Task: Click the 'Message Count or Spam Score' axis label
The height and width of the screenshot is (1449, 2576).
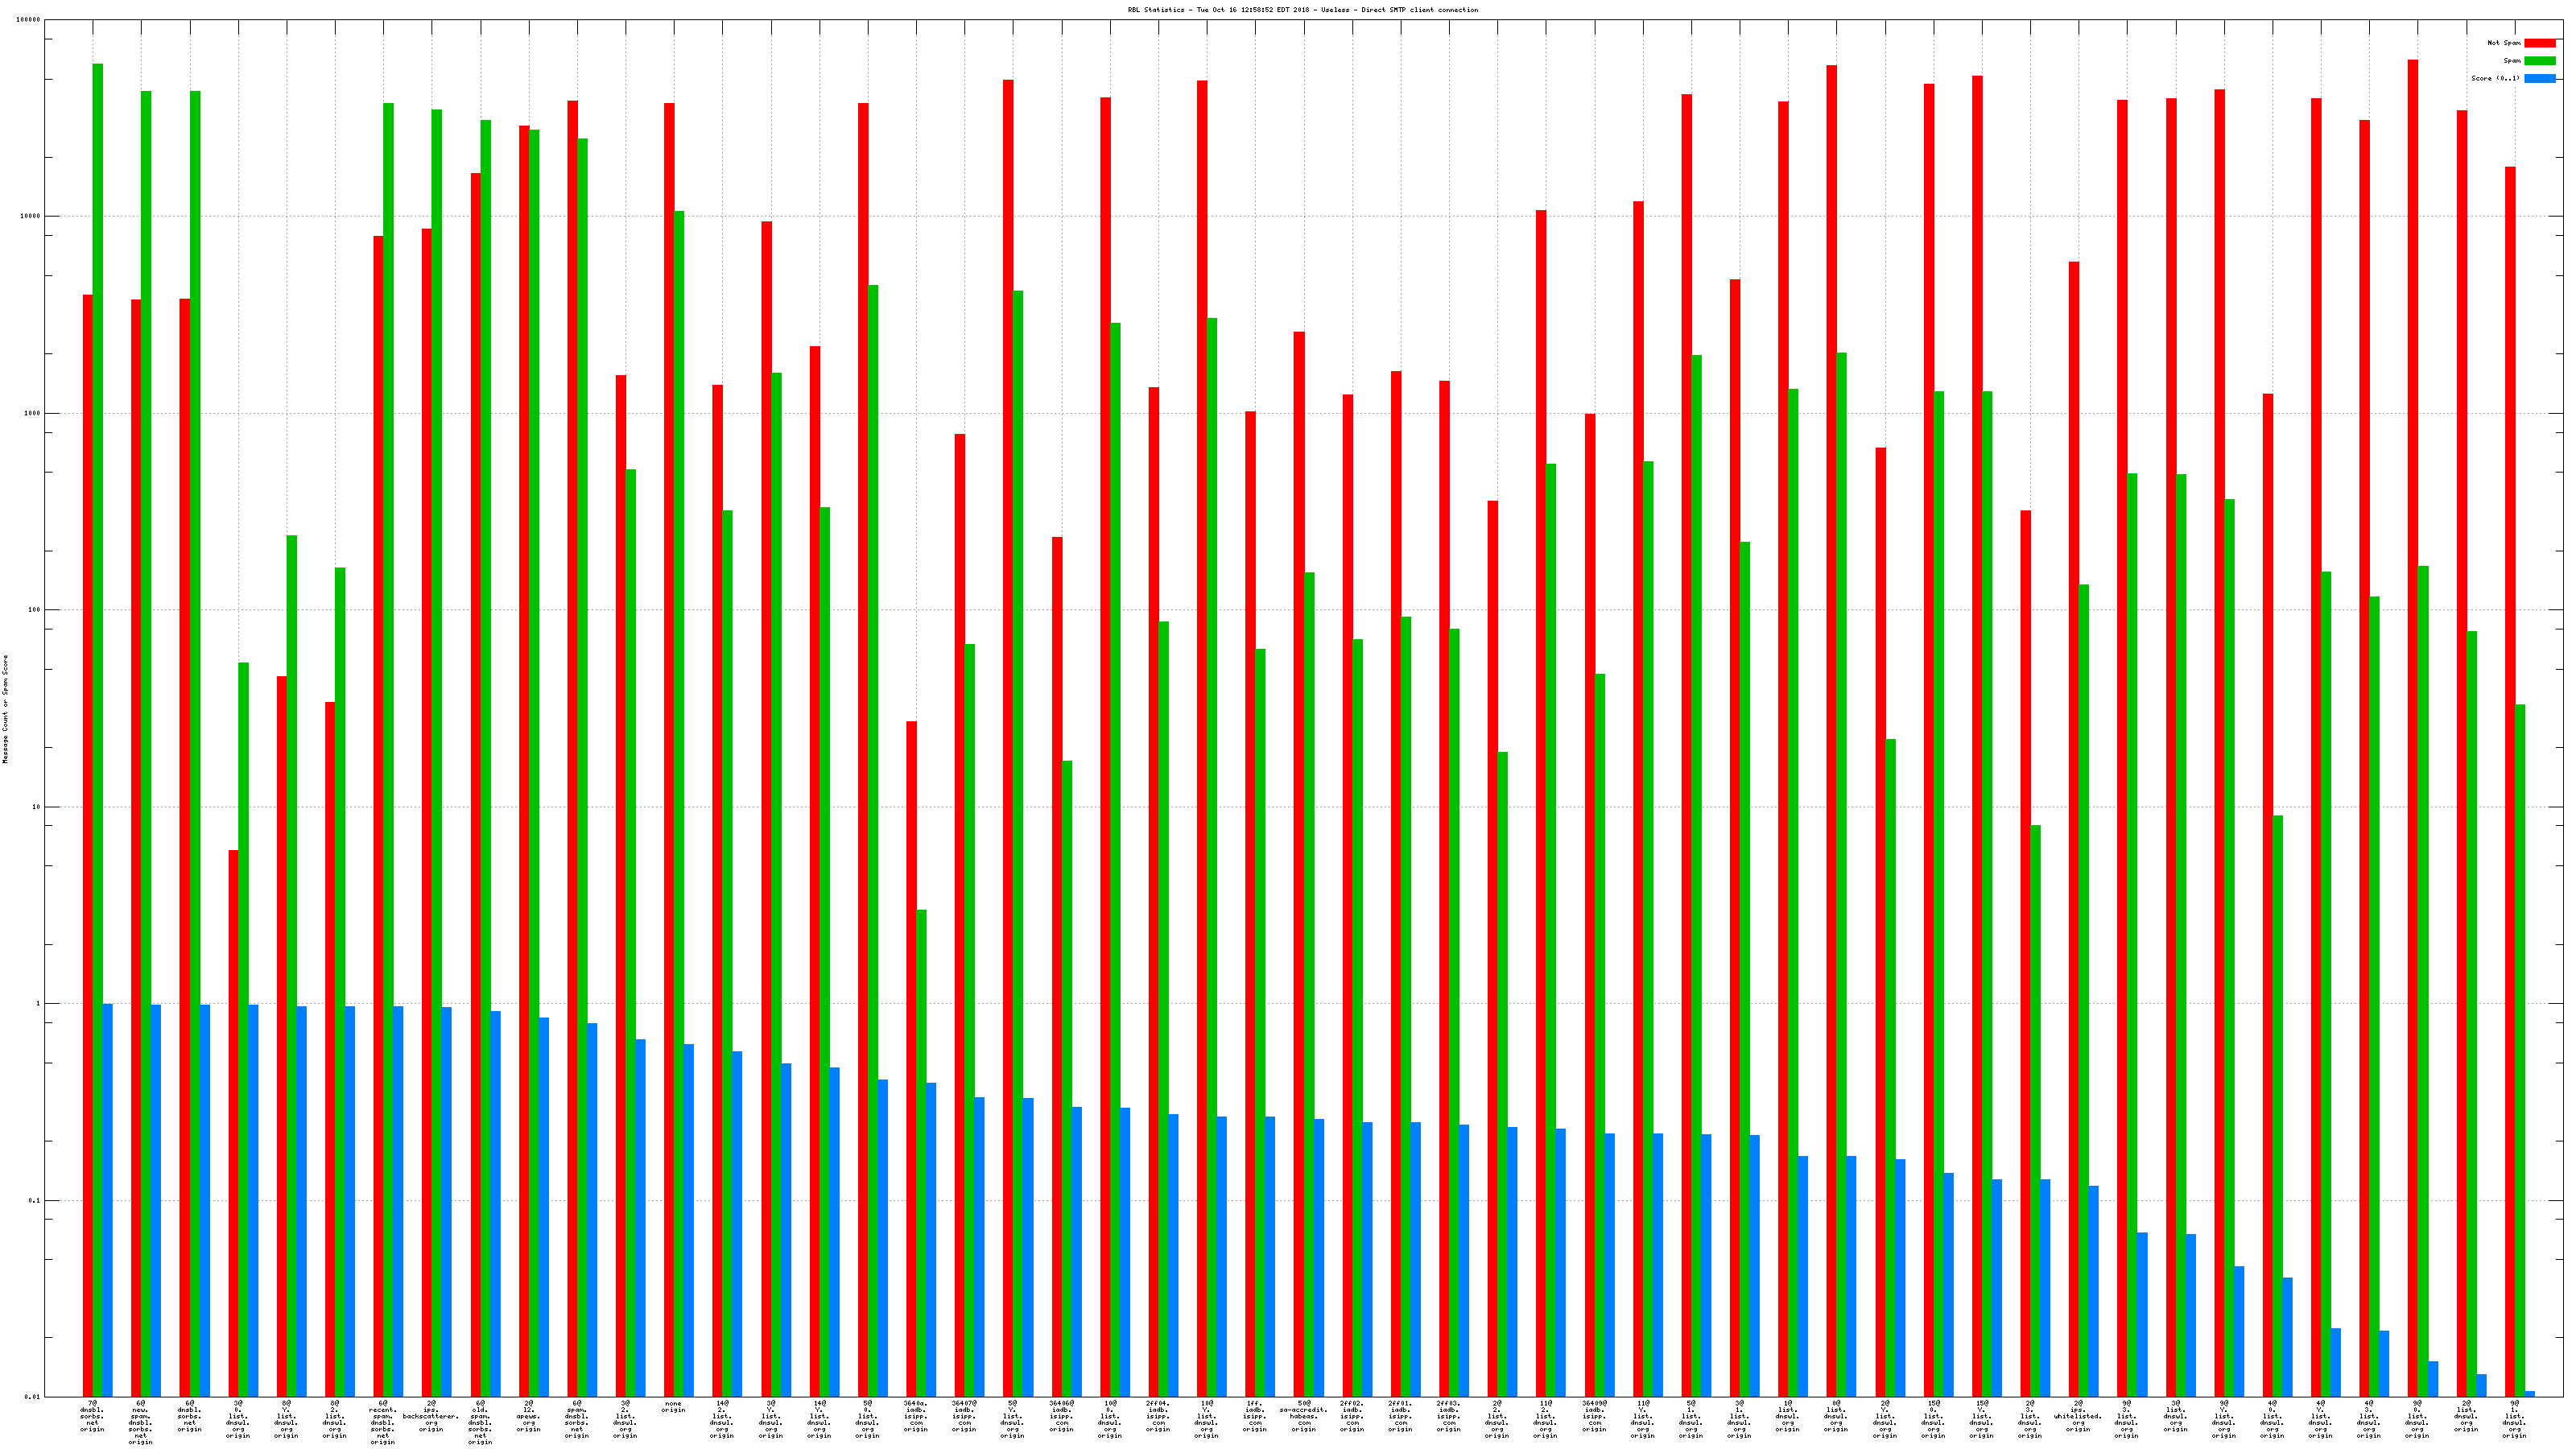Action: tap(5, 709)
